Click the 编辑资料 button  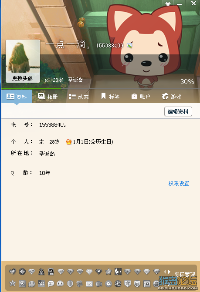178,111
